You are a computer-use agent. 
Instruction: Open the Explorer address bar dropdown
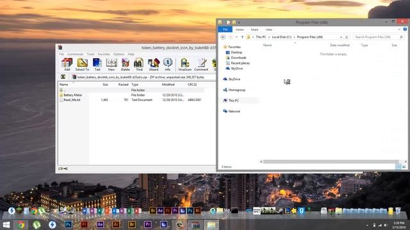[x=341, y=37]
